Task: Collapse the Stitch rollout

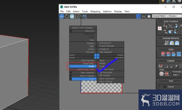Action: 158,49
